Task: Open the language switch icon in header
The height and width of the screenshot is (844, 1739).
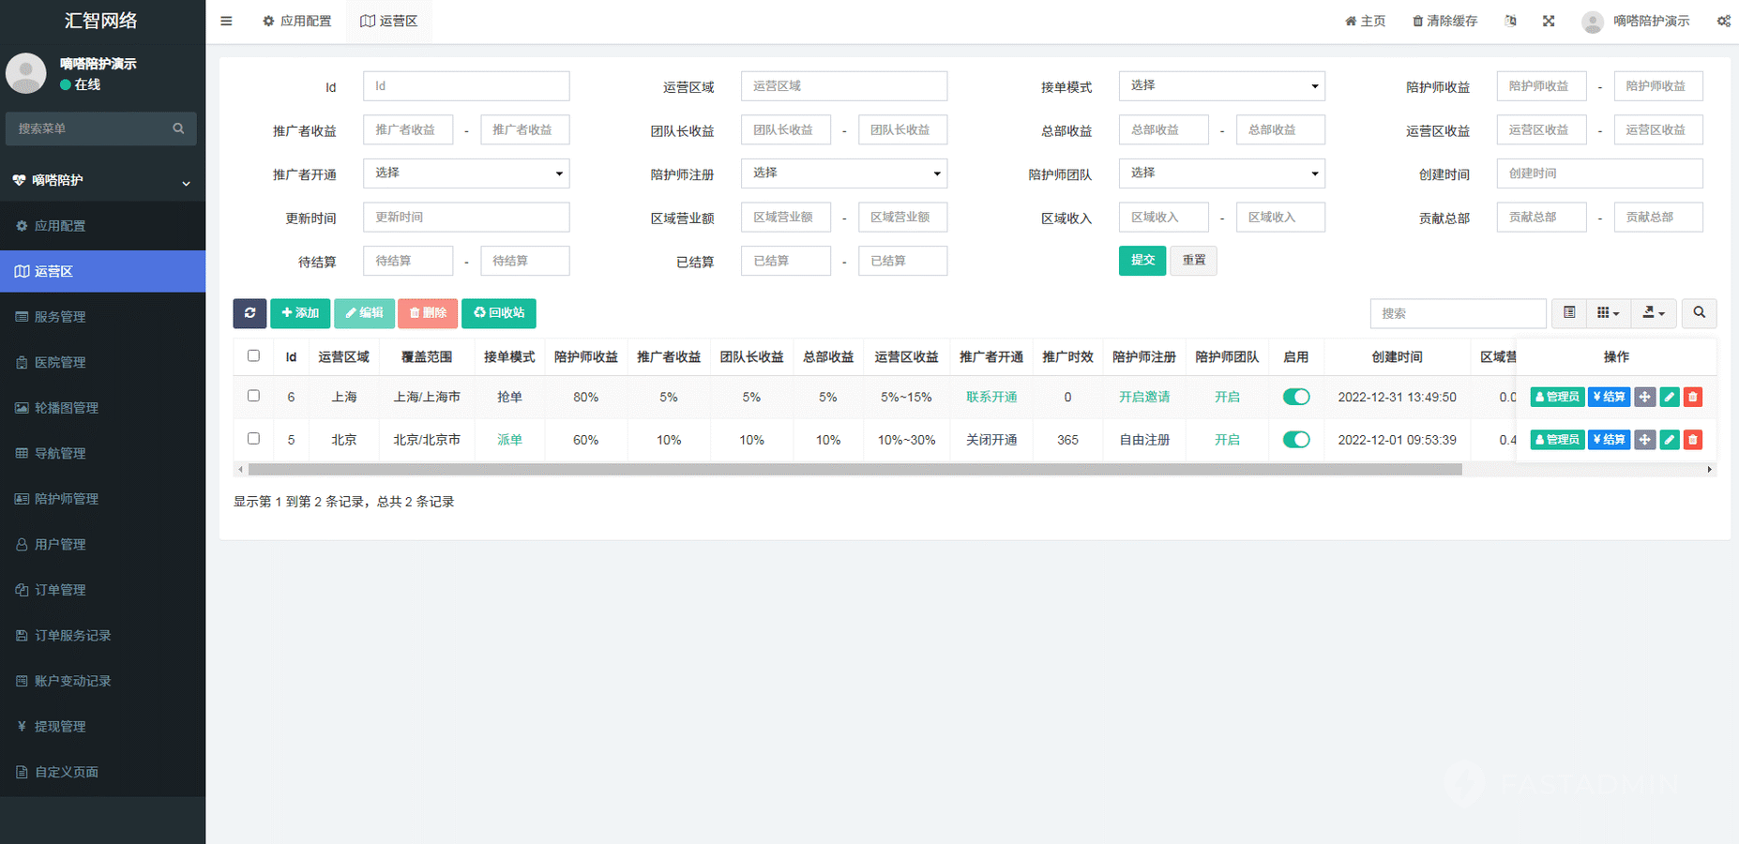Action: coord(1510,21)
